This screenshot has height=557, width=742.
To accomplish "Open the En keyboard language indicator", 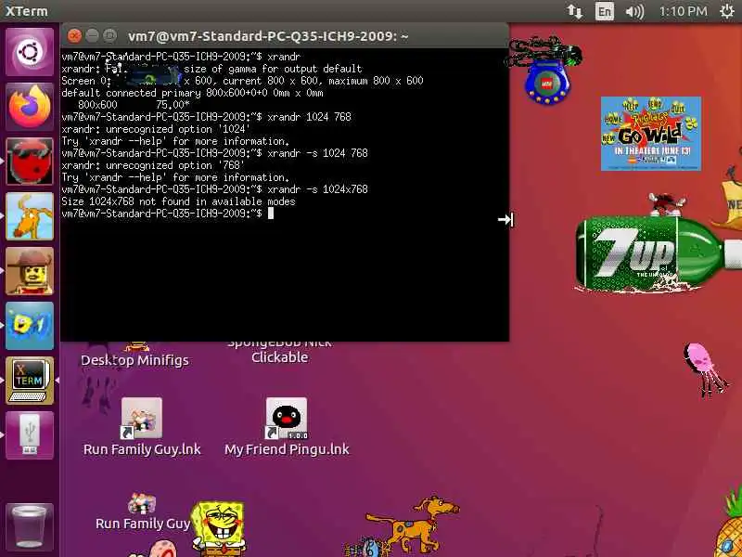I will point(605,11).
